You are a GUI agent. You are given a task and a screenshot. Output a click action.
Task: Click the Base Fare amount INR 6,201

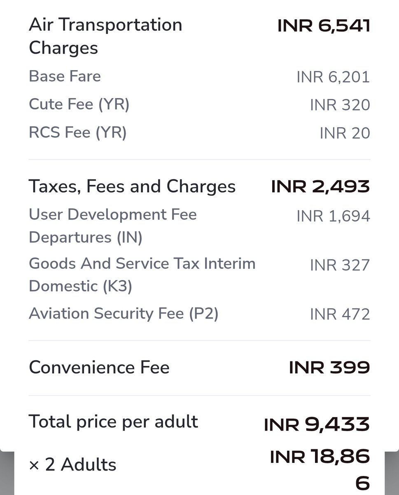(333, 77)
